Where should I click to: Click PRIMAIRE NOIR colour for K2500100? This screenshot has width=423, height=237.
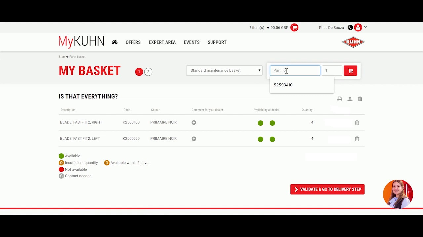tap(164, 122)
